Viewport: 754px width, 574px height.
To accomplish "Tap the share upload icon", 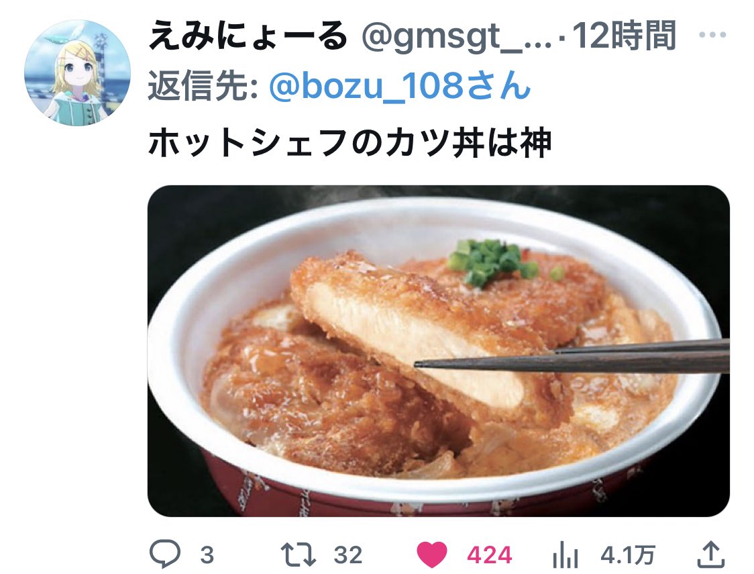I will [x=710, y=555].
